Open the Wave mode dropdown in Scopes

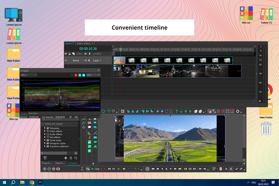click(x=93, y=75)
